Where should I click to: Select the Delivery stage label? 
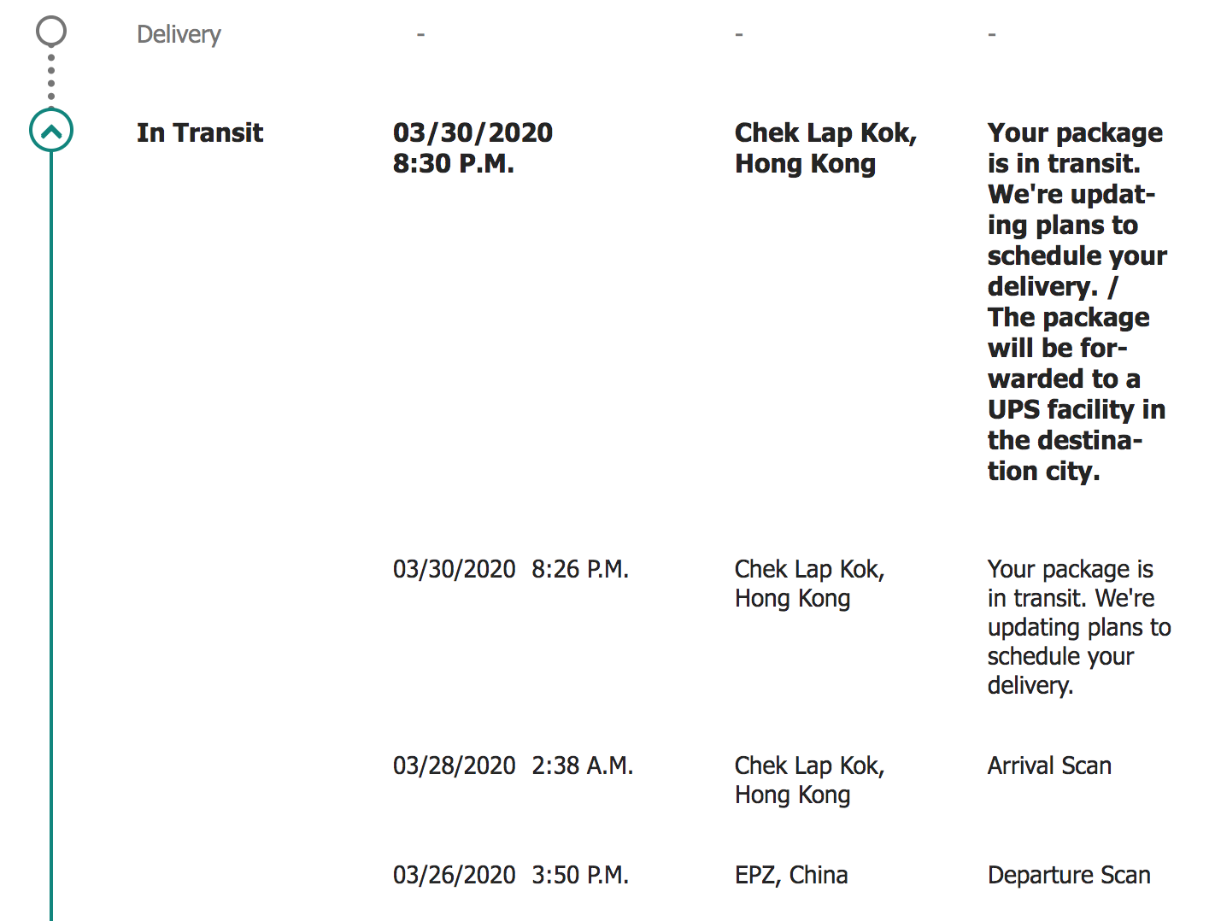[x=179, y=34]
